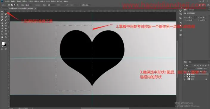Viewport: 210px width, 109px height.
Task: Click the W width field in Properties
Action: (189, 17)
